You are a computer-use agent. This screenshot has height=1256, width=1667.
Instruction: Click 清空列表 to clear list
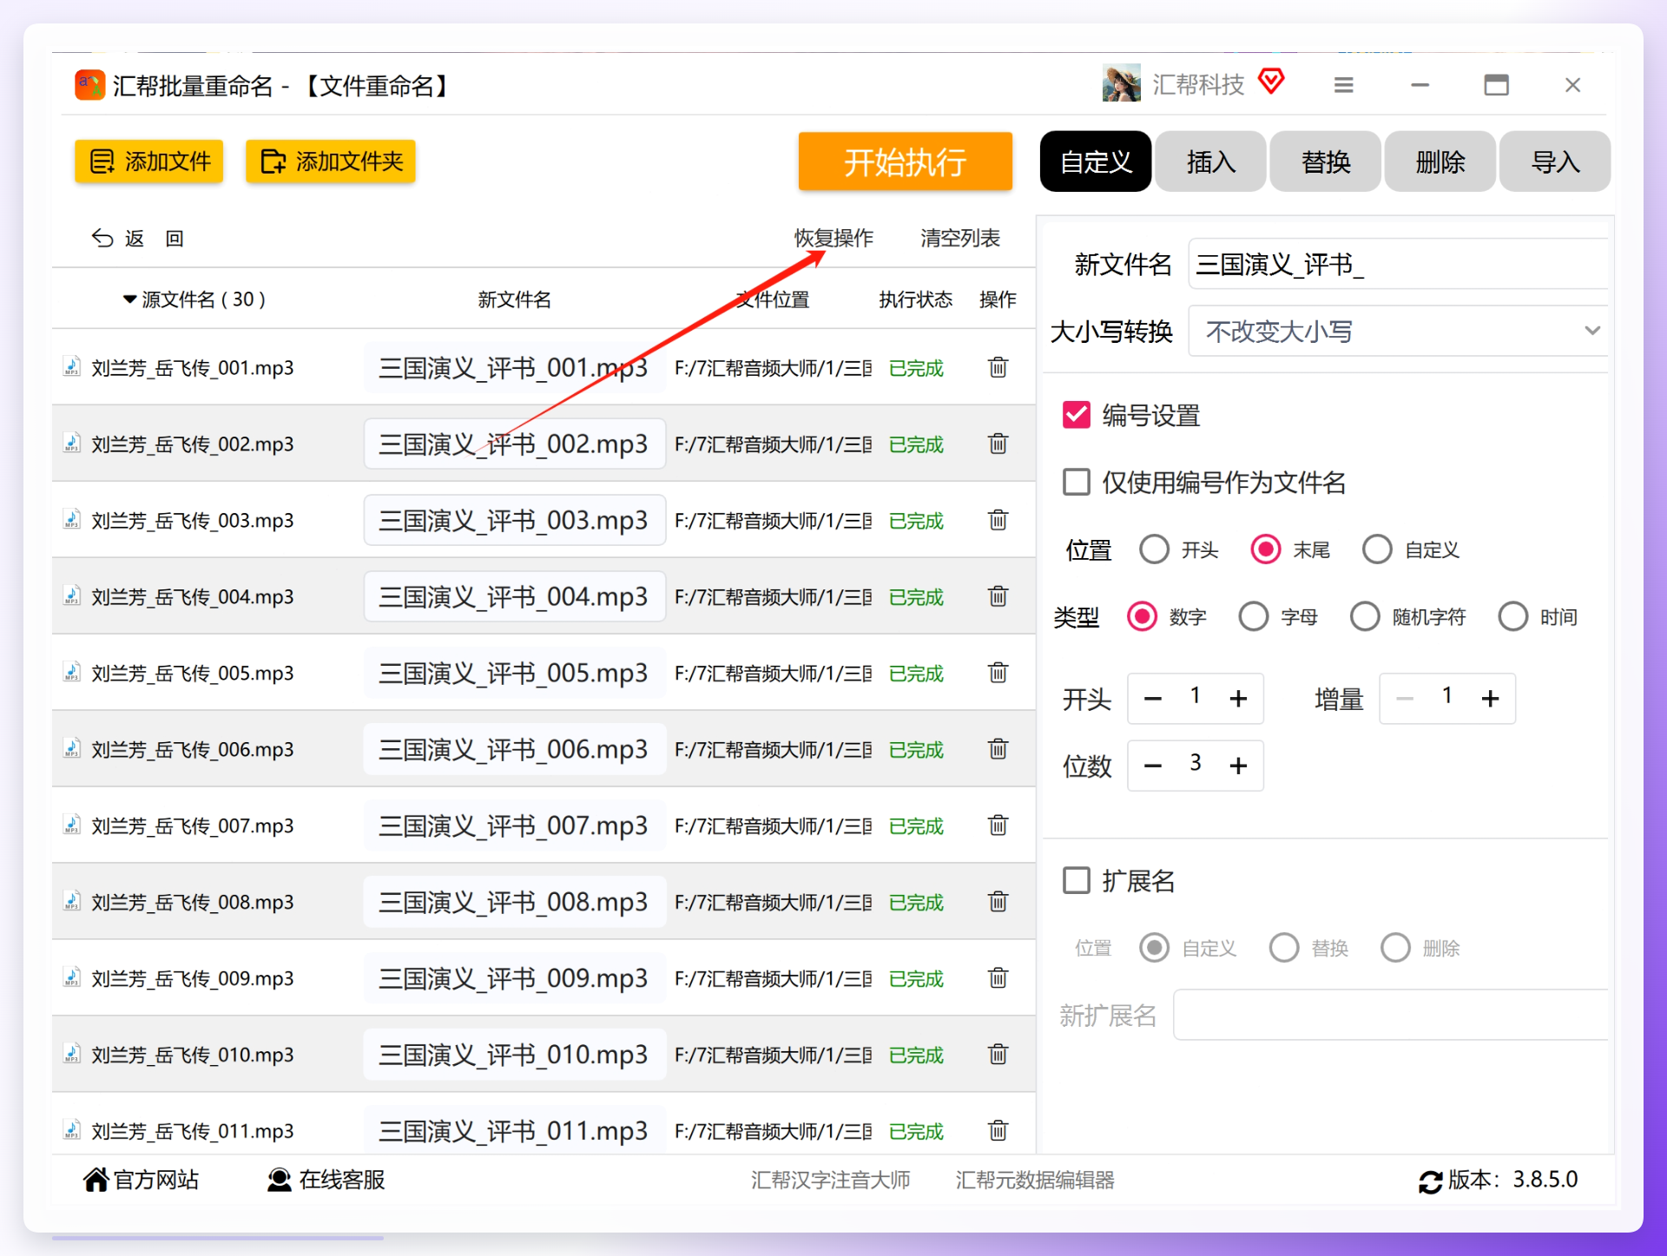coord(959,238)
